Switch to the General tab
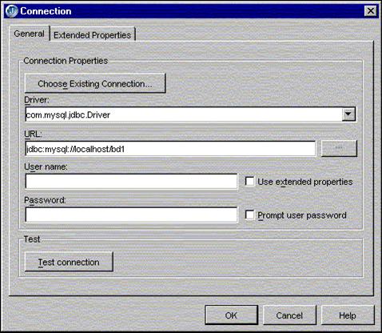 30,34
